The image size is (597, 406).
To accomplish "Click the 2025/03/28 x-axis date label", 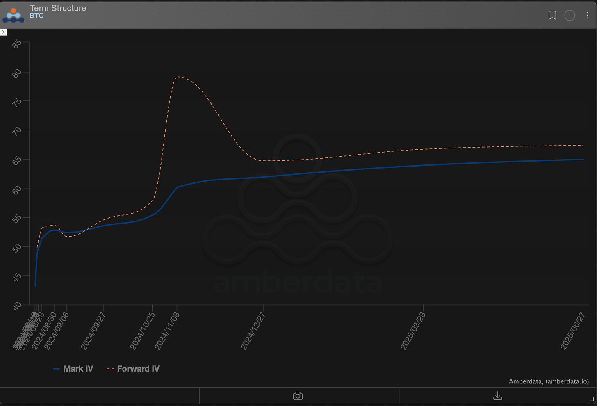I will coord(413,331).
